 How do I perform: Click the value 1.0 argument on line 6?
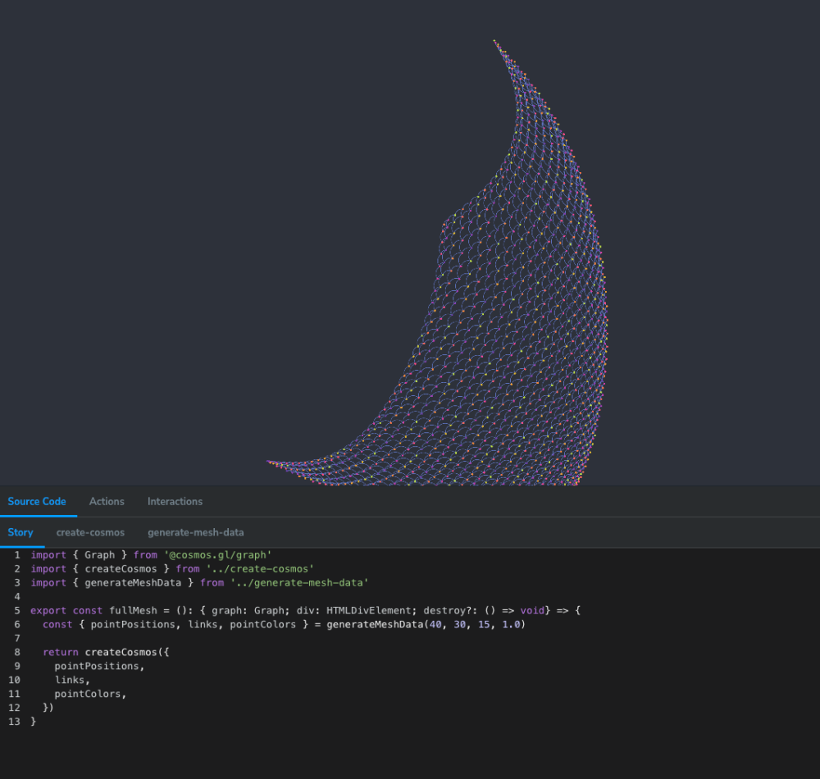coord(511,624)
